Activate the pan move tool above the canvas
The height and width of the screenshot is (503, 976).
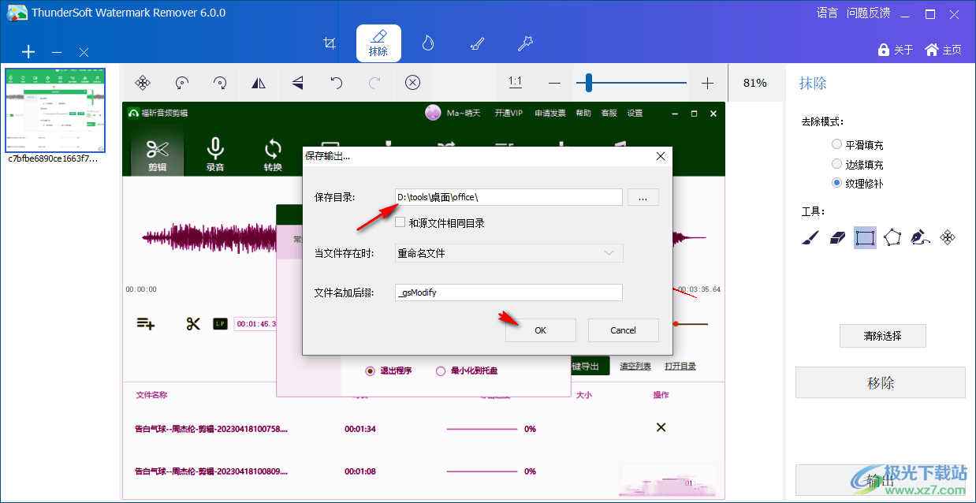tap(143, 83)
